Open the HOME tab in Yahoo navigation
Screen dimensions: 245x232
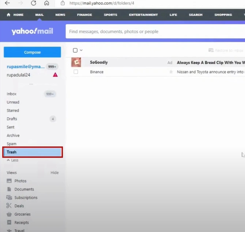15,15
